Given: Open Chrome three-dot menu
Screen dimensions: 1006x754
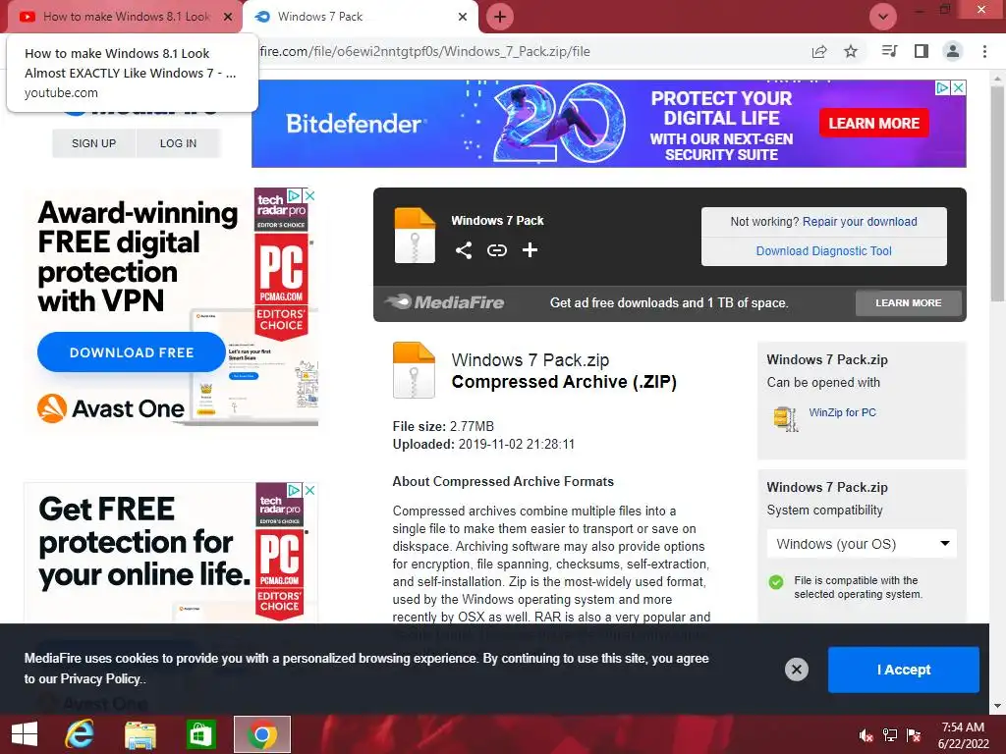Looking at the screenshot, I should (984, 51).
